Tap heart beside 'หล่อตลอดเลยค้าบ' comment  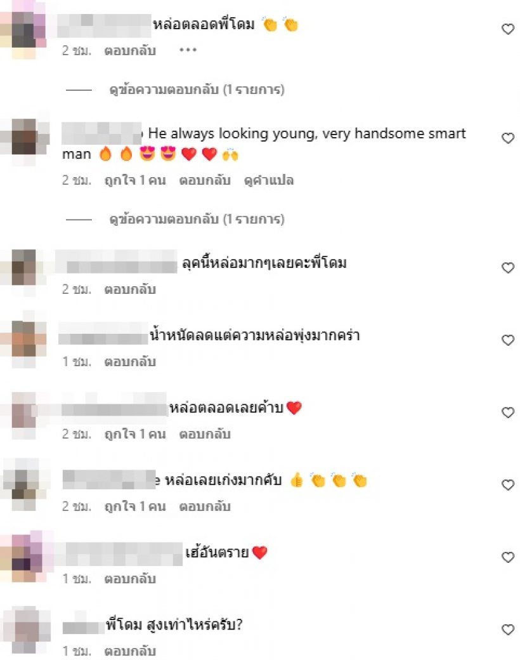click(508, 412)
